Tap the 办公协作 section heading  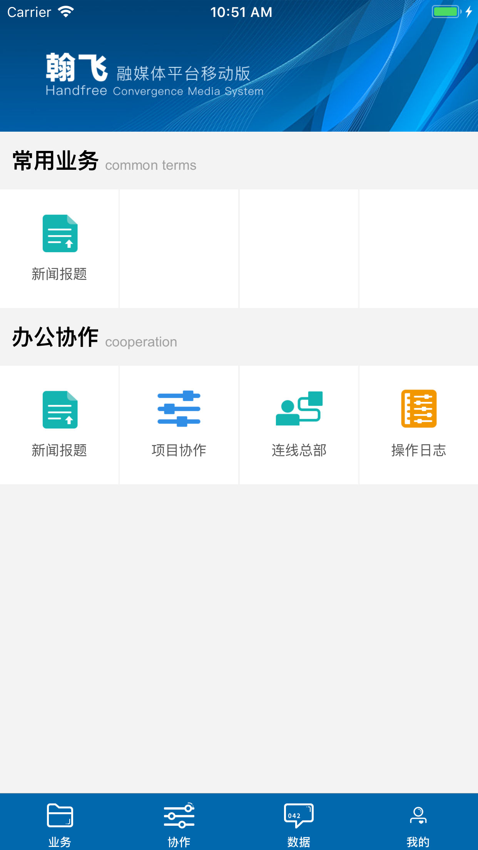[56, 337]
